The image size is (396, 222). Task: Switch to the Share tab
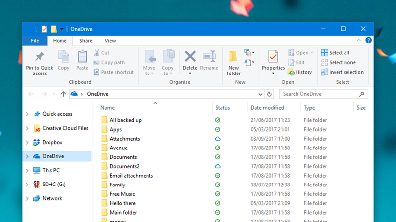pos(86,41)
